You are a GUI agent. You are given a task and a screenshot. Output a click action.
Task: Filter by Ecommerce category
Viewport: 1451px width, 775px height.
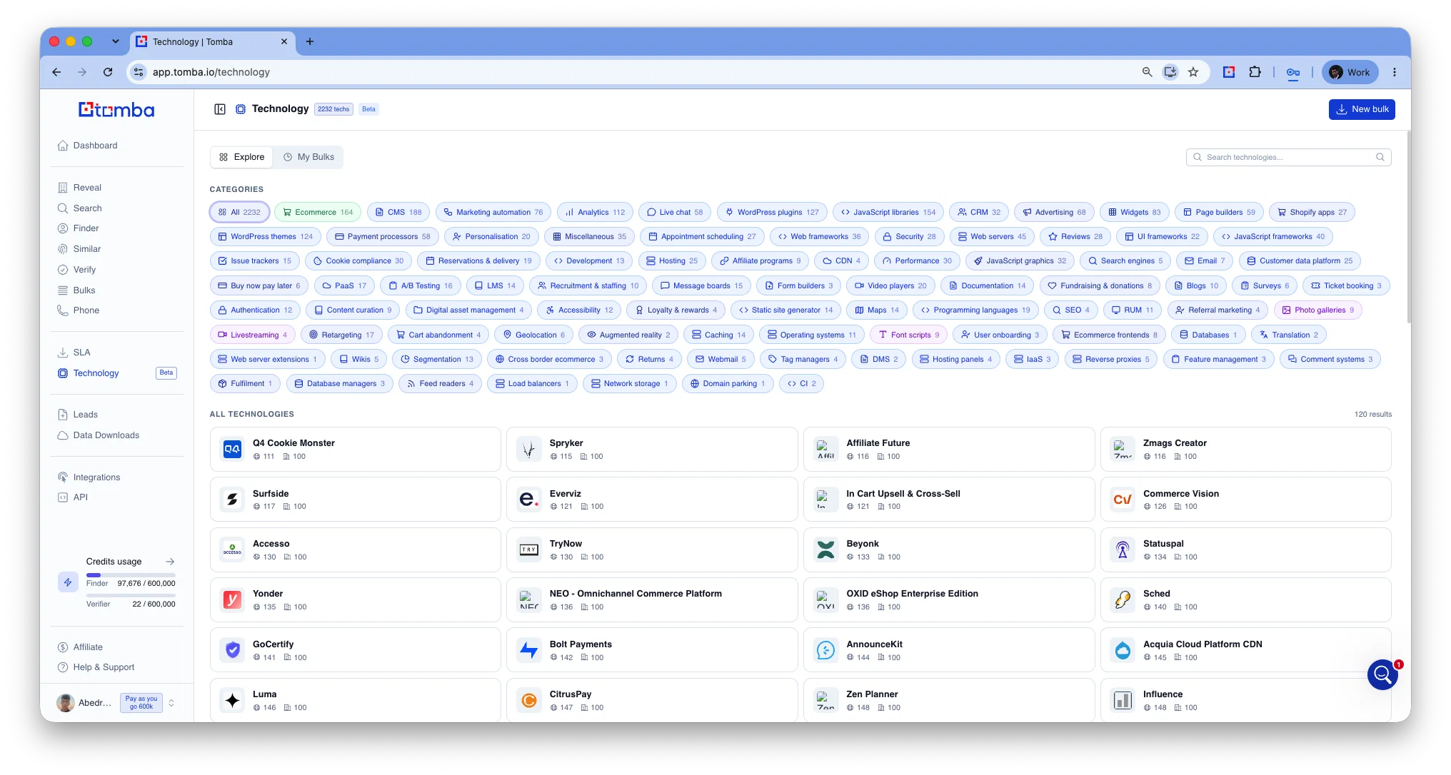(x=318, y=212)
